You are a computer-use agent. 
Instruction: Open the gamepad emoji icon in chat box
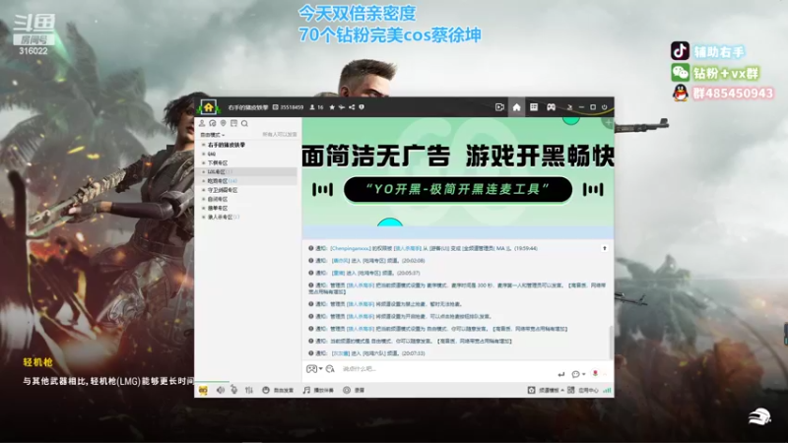pos(311,368)
